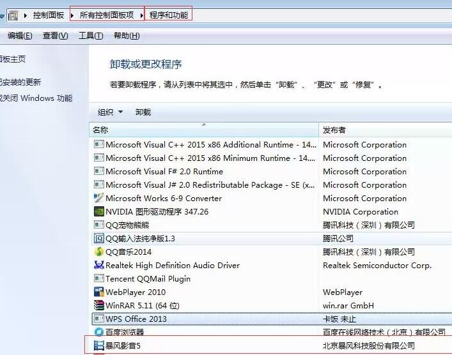
Task: Open the control panel home link in the sidebar
Action: 13,59
